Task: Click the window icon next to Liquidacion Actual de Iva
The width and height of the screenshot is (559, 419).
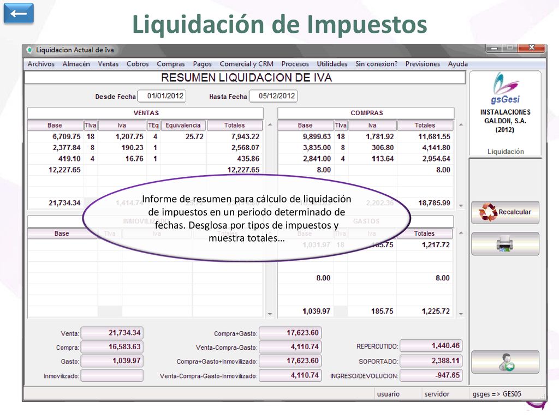Action: pyautogui.click(x=29, y=50)
